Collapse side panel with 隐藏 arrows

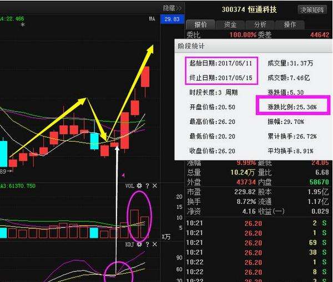coord(172,8)
